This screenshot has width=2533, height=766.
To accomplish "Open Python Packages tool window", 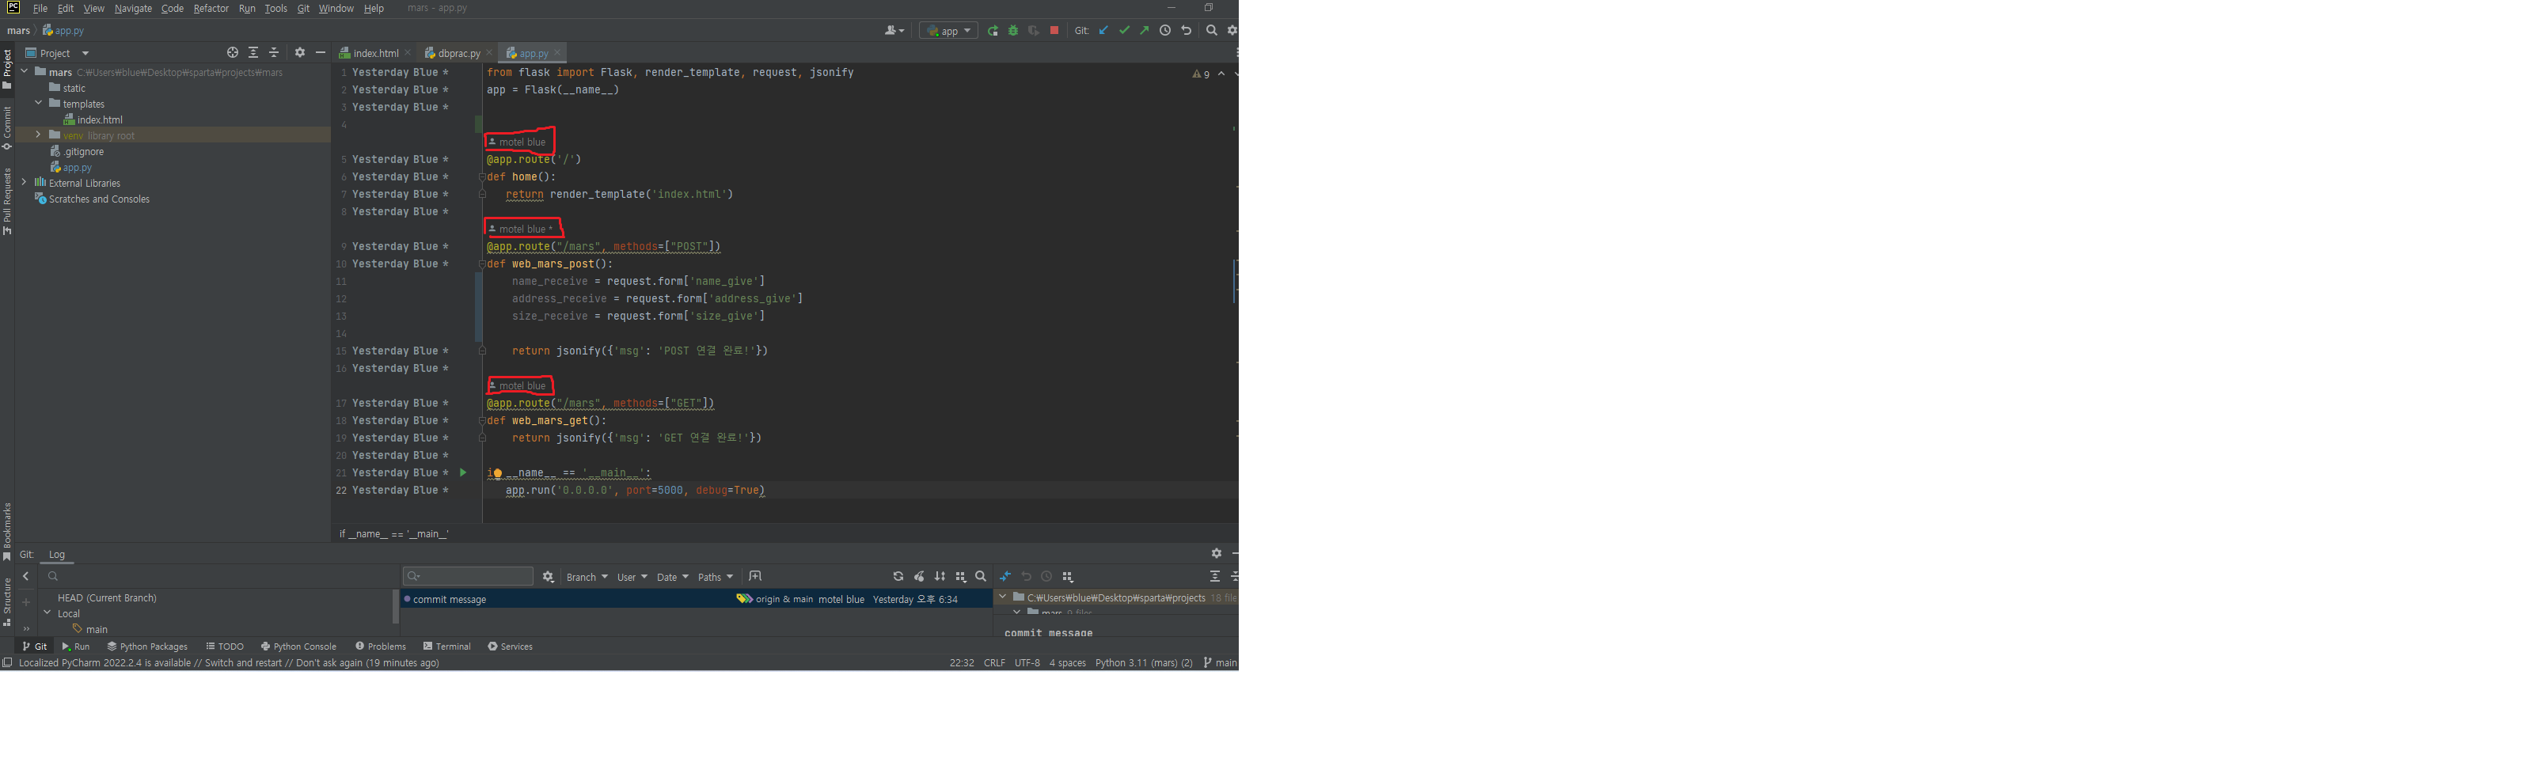I will tap(147, 646).
